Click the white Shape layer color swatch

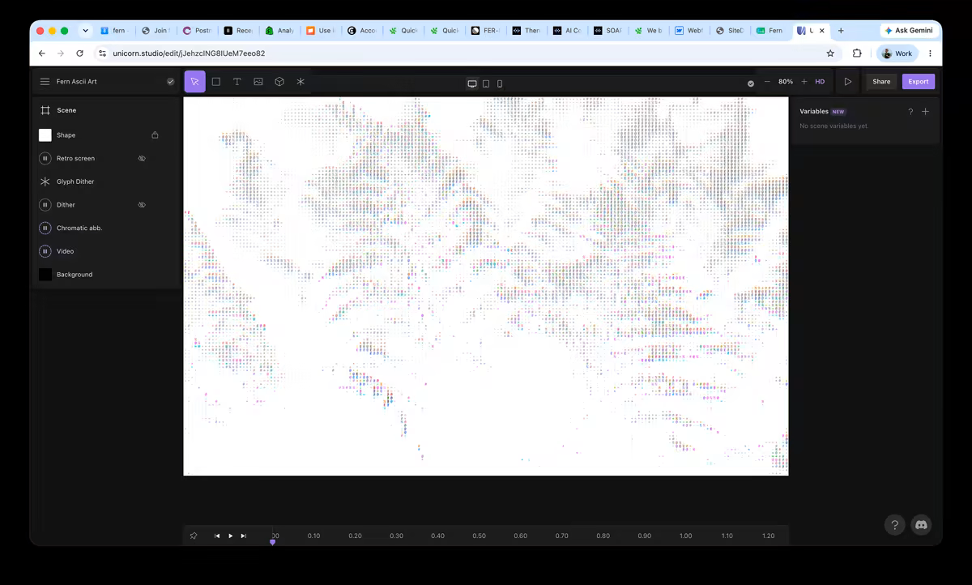click(x=45, y=135)
